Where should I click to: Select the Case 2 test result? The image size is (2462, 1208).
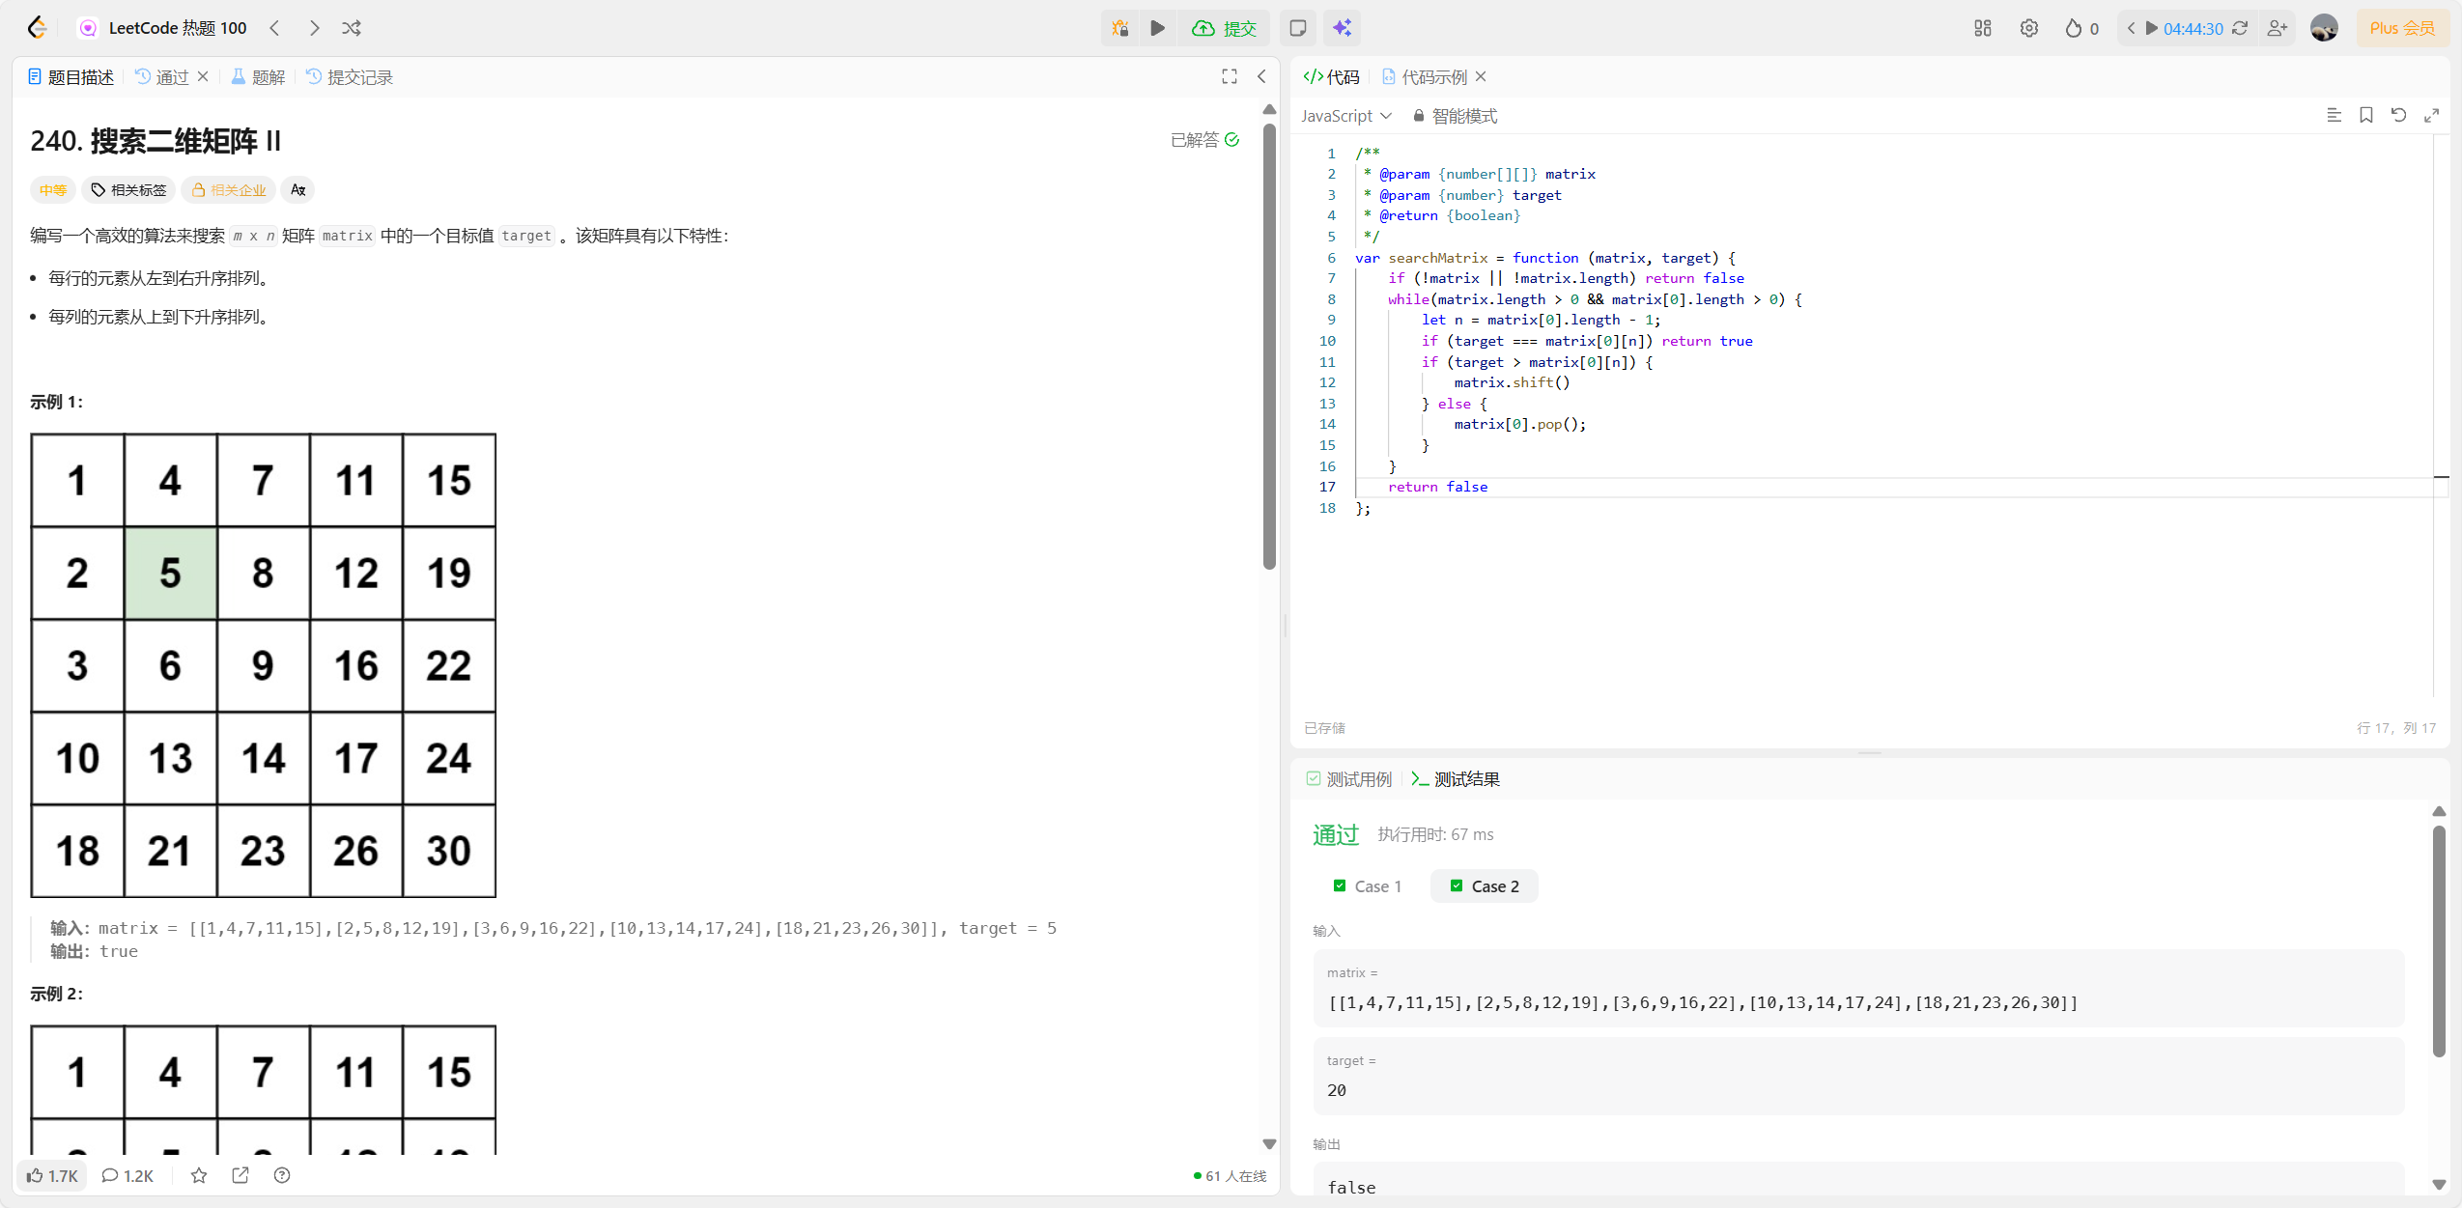coord(1485,885)
